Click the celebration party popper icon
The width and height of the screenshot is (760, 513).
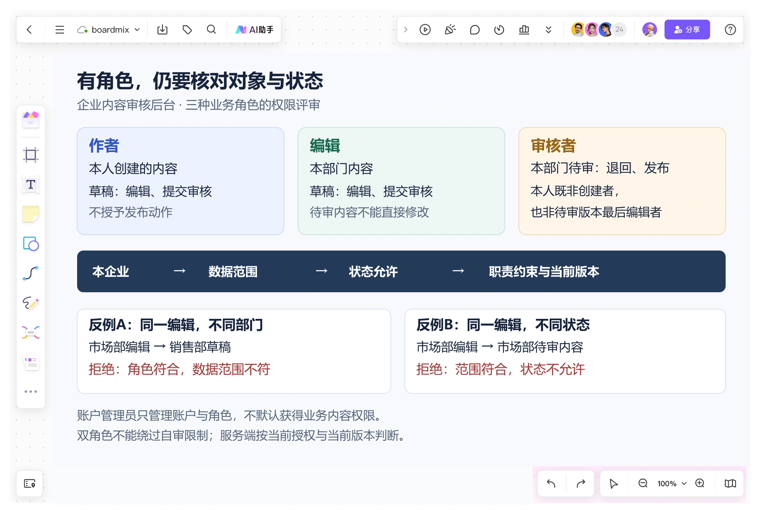click(x=450, y=30)
